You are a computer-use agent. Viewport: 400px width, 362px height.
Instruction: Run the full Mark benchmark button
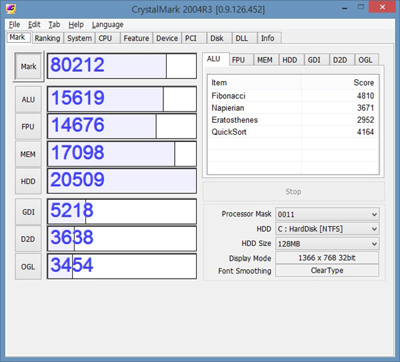click(28, 66)
